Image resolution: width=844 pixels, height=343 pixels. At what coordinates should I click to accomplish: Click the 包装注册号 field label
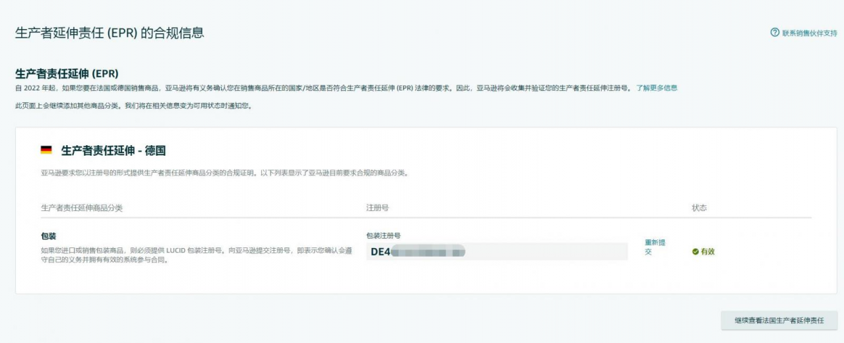383,235
